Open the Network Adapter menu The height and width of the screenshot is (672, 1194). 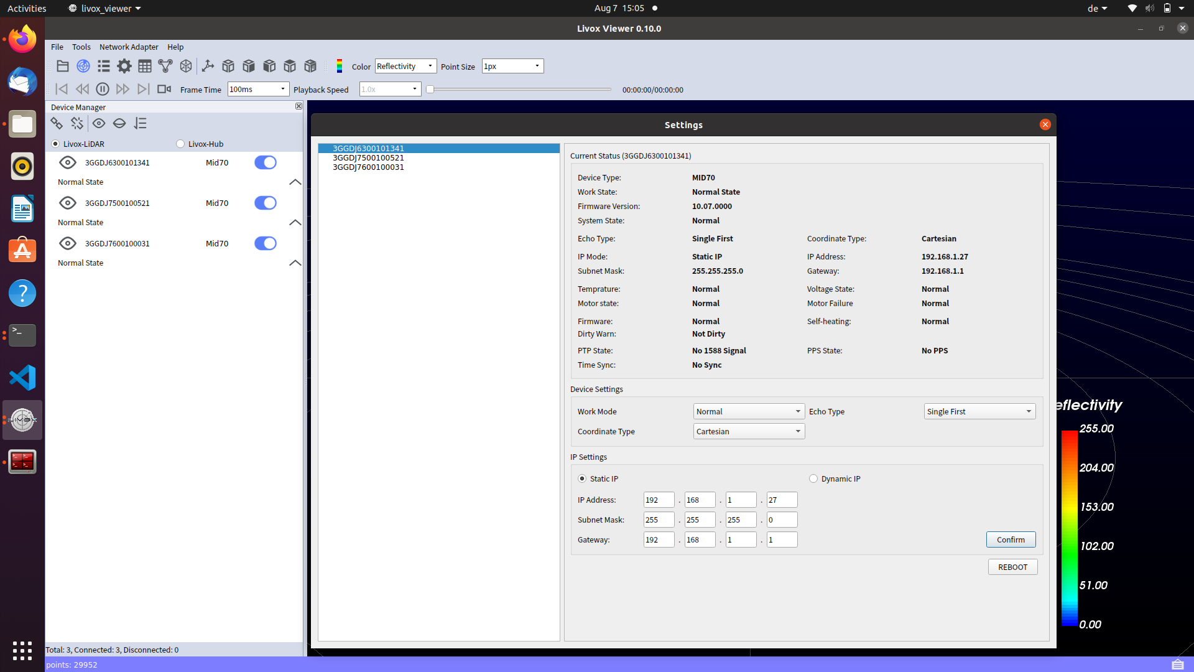tap(128, 47)
